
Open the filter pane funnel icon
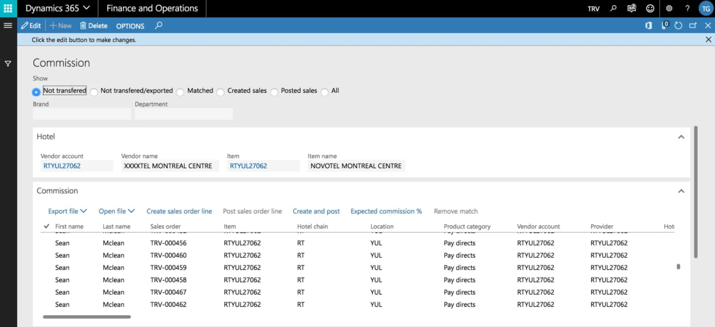8,64
